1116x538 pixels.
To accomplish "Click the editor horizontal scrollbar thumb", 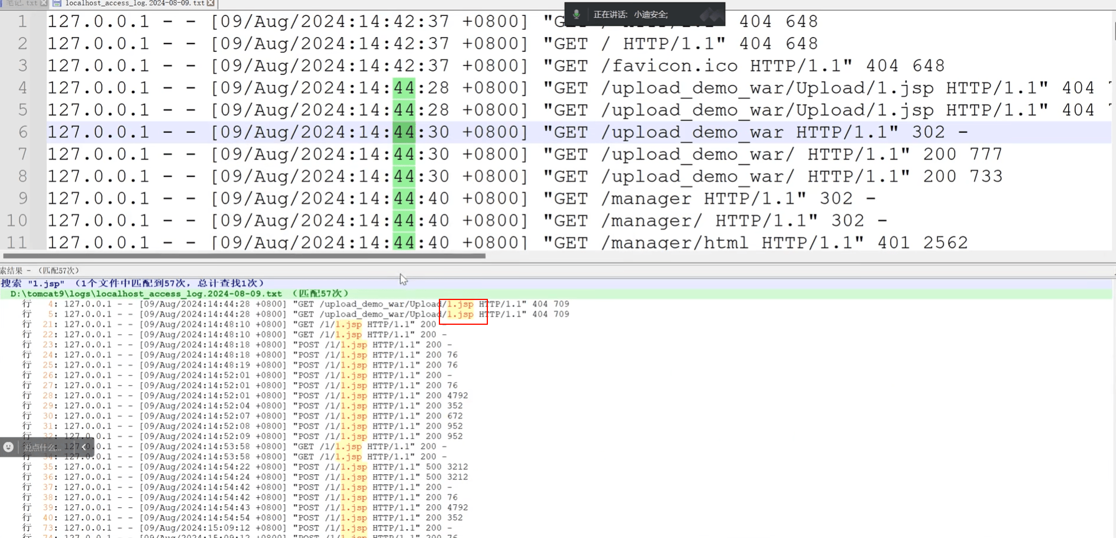I will coord(244,256).
